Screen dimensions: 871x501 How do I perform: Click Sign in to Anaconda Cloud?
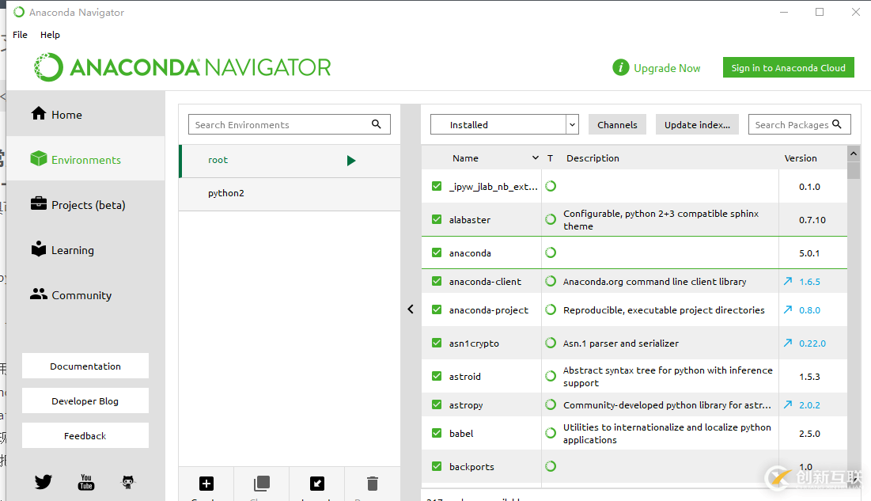click(788, 68)
